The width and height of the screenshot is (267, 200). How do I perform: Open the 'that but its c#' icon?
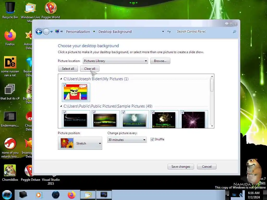pyautogui.click(x=10, y=92)
